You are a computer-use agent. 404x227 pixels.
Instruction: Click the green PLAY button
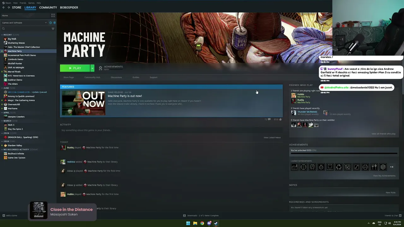75,68
